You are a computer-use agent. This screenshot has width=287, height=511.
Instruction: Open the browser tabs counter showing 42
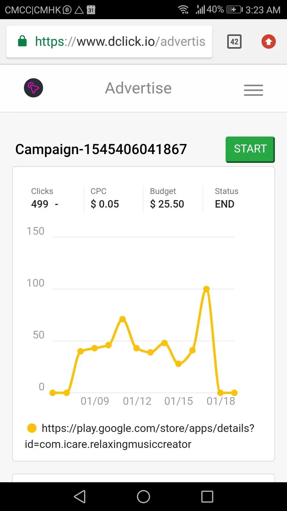(234, 42)
